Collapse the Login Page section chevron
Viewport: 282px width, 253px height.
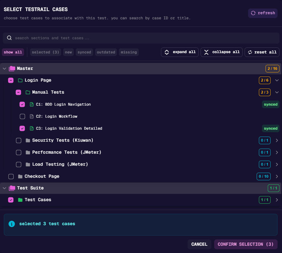tap(277, 80)
